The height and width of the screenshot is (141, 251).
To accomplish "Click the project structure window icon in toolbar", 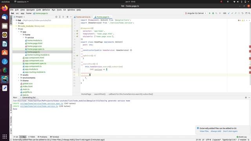I will click(246, 13).
